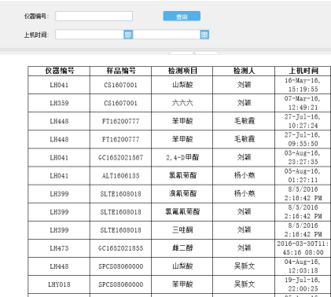
Task: Click the 检测项目 column header
Action: (x=182, y=71)
